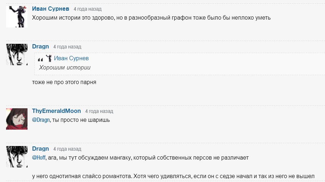Viewport: 325px width, 182px height.
Task: Click the timestamp on Dragn's @Hoff reply
Action: (x=67, y=149)
